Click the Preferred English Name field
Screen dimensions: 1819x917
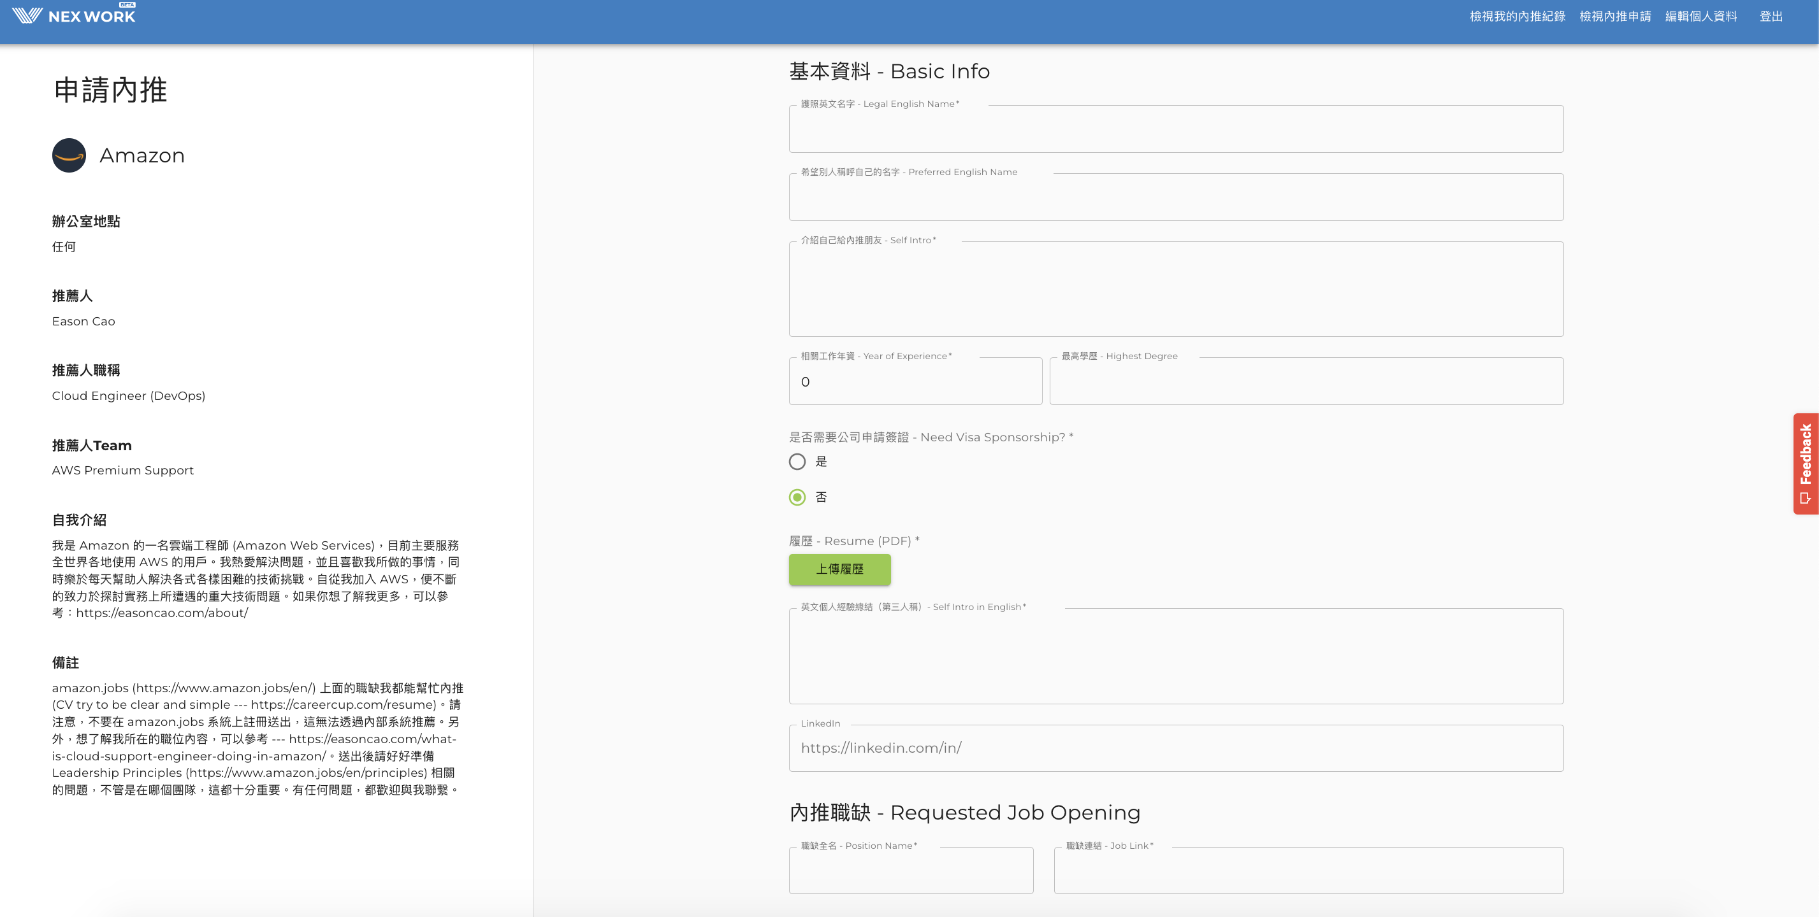(x=1175, y=198)
